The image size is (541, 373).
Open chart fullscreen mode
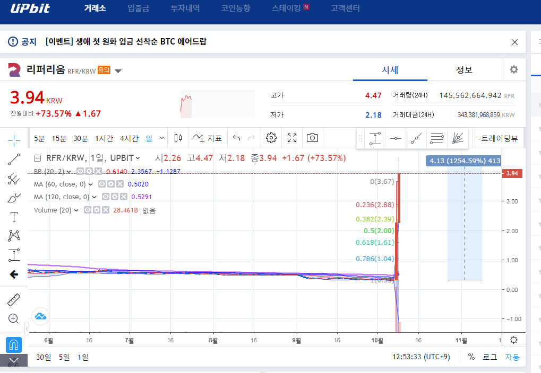pyautogui.click(x=292, y=138)
